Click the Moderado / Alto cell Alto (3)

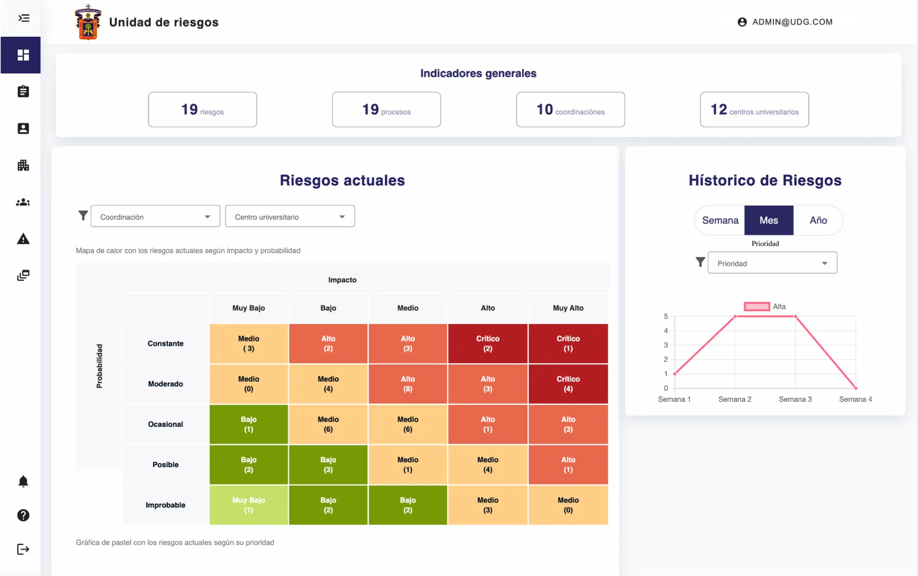[x=488, y=384]
